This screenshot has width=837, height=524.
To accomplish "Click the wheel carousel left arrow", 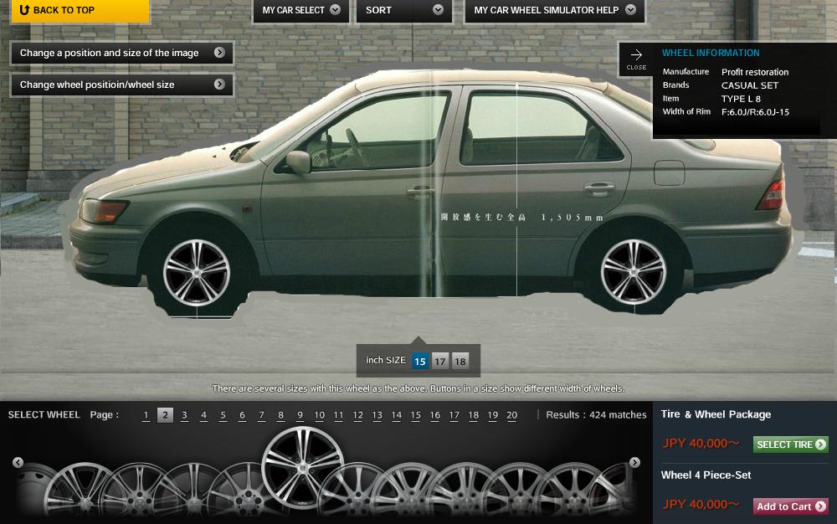I will click(x=18, y=463).
